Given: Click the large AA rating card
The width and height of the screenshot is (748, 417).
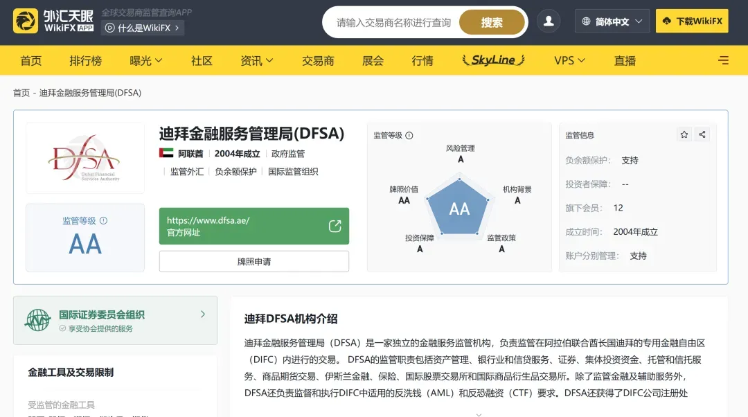Looking at the screenshot, I should [85, 238].
